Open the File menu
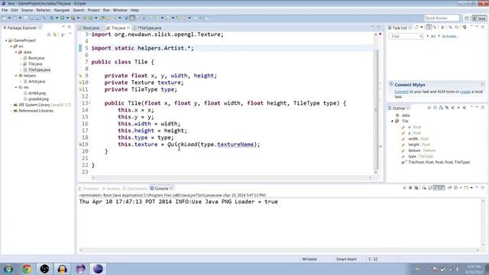 (x=5, y=10)
